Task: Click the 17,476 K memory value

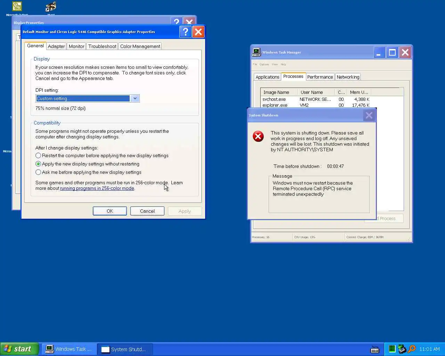Action: [x=361, y=105]
